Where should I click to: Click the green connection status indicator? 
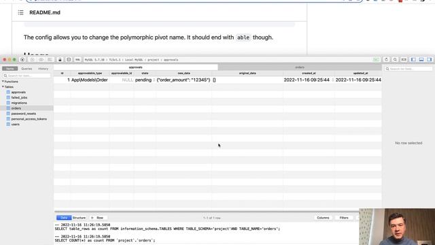click(x=376, y=60)
